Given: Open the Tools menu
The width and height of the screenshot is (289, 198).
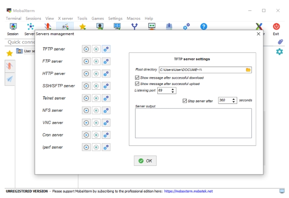Looking at the screenshot, I should coord(82,18).
